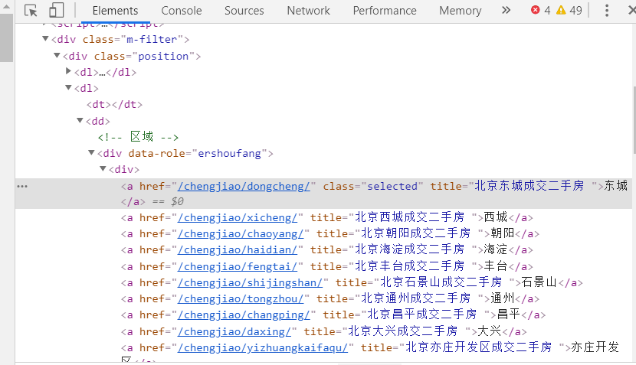Collapse the position div node

(57, 56)
